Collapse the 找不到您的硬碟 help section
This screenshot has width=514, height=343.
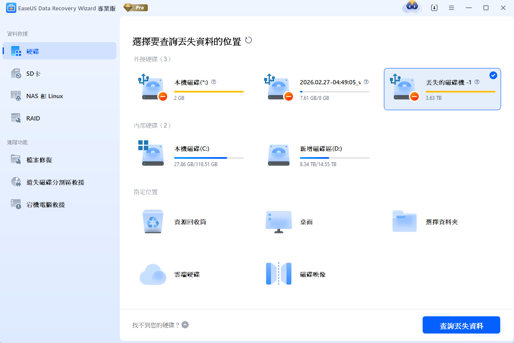tap(185, 325)
